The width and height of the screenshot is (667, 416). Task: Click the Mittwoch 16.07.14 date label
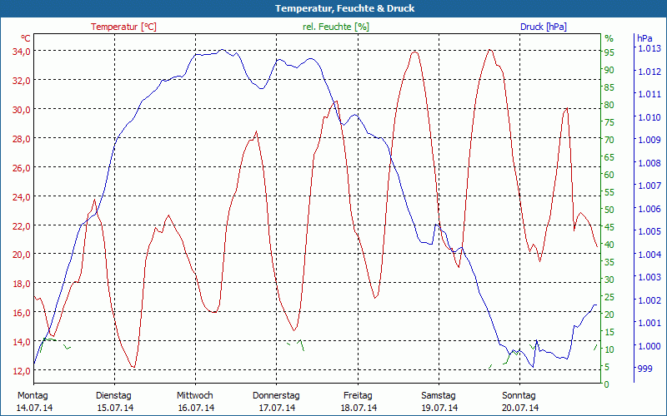[195, 401]
